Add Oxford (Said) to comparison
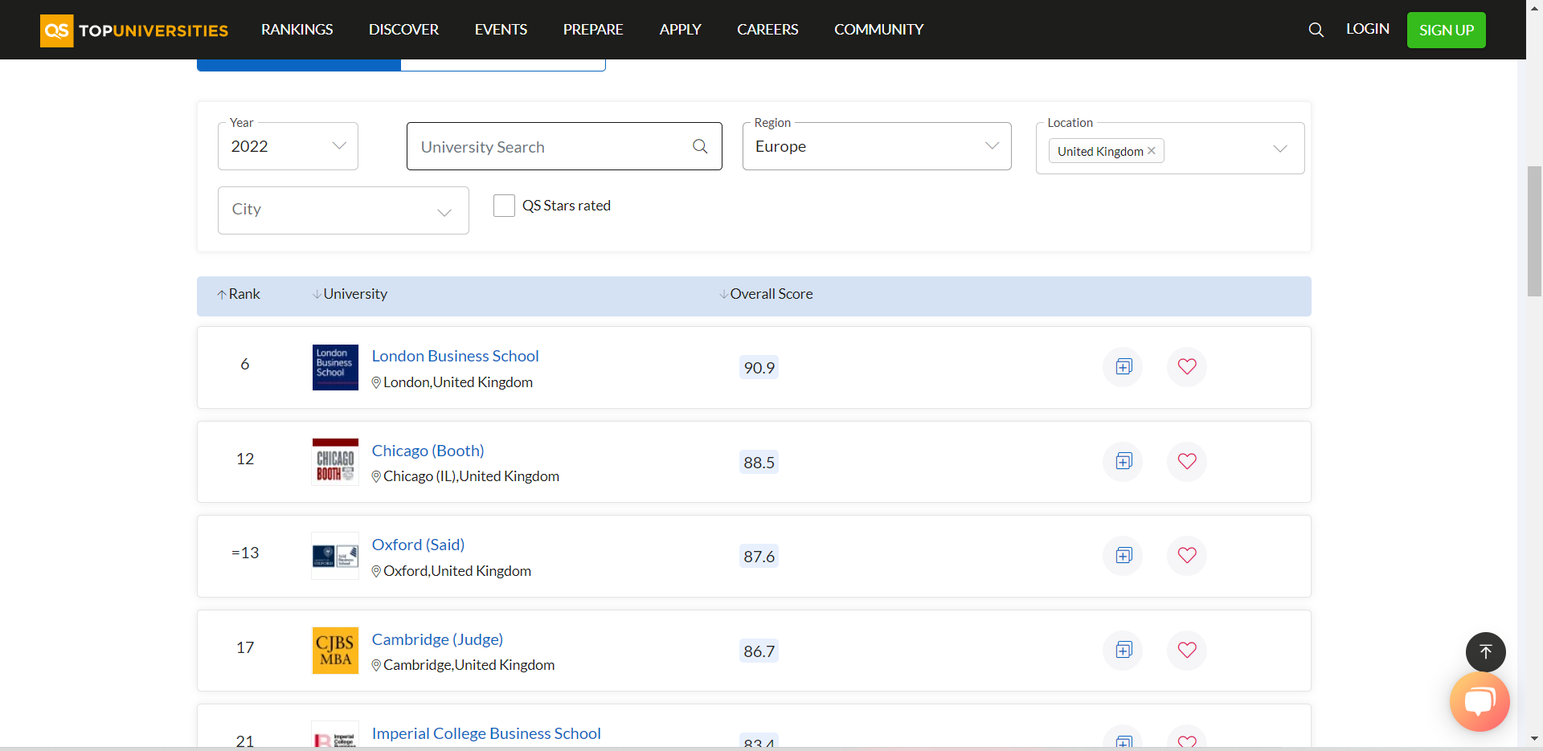This screenshot has height=751, width=1543. [x=1123, y=556]
